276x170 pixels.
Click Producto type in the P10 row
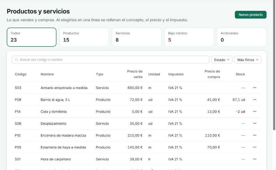103,135
